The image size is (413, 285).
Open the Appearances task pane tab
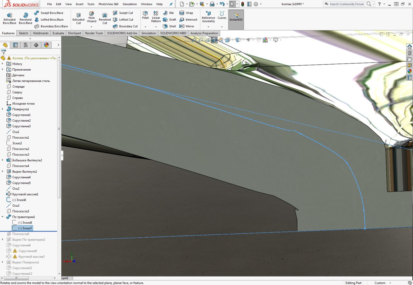click(409, 71)
